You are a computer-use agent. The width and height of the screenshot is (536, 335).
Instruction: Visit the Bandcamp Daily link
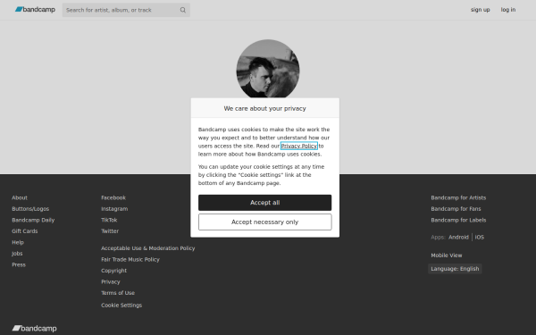[x=33, y=220]
